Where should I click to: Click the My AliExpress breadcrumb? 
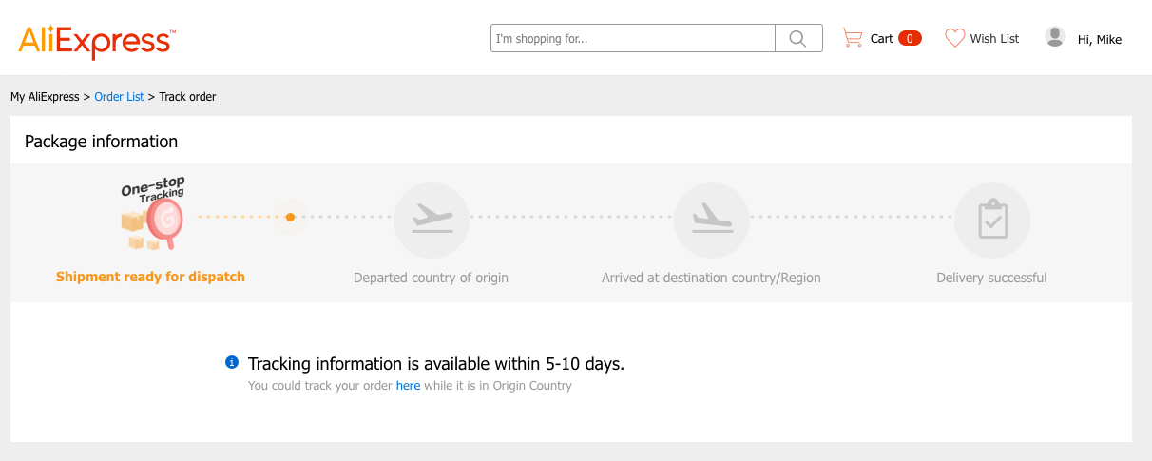click(45, 97)
